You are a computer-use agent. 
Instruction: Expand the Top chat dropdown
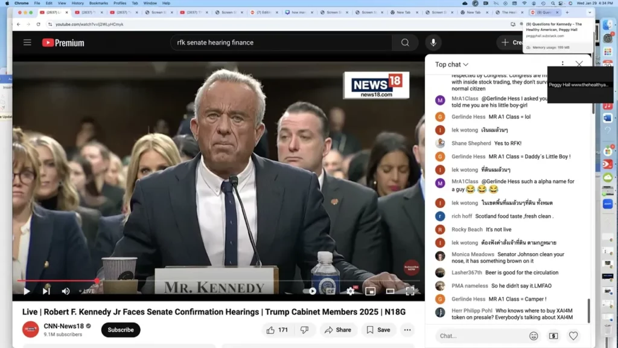tap(452, 65)
